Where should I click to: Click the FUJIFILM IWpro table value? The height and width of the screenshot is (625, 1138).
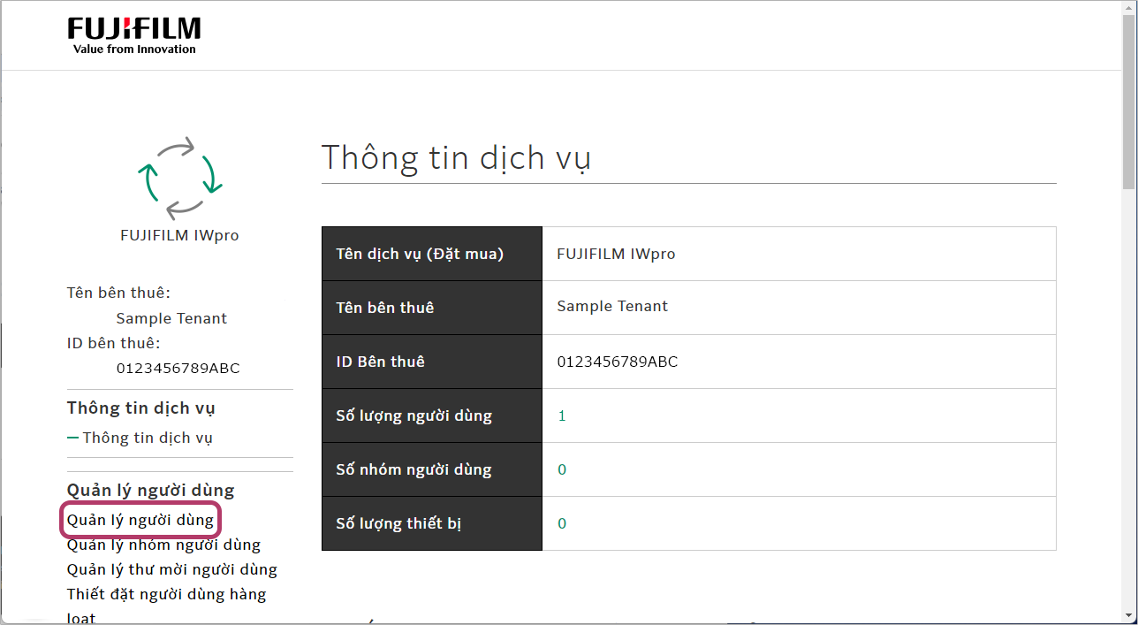click(616, 254)
